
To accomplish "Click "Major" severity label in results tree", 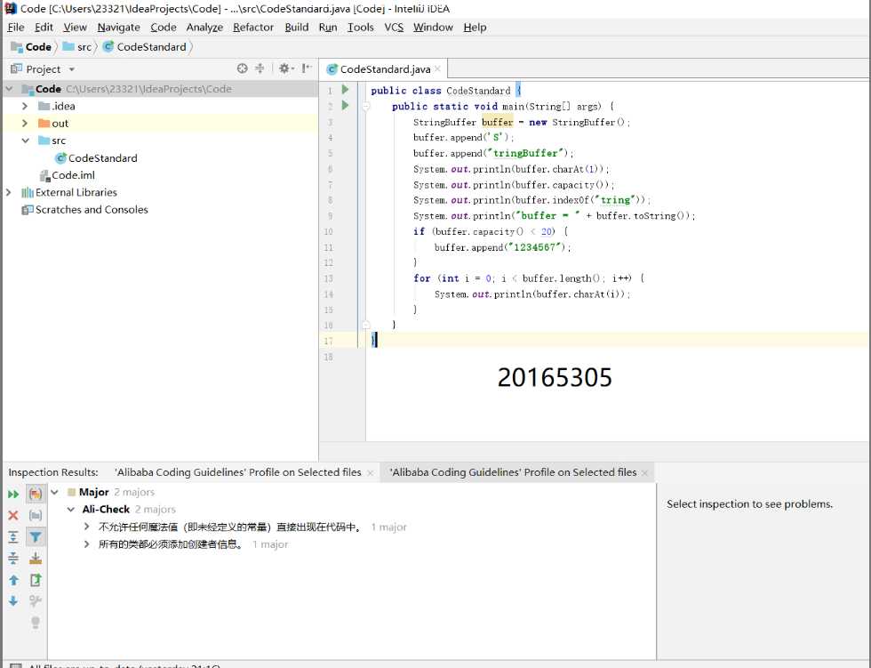I will point(94,492).
